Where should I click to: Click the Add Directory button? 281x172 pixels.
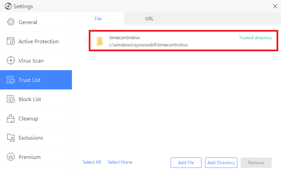[x=221, y=163]
